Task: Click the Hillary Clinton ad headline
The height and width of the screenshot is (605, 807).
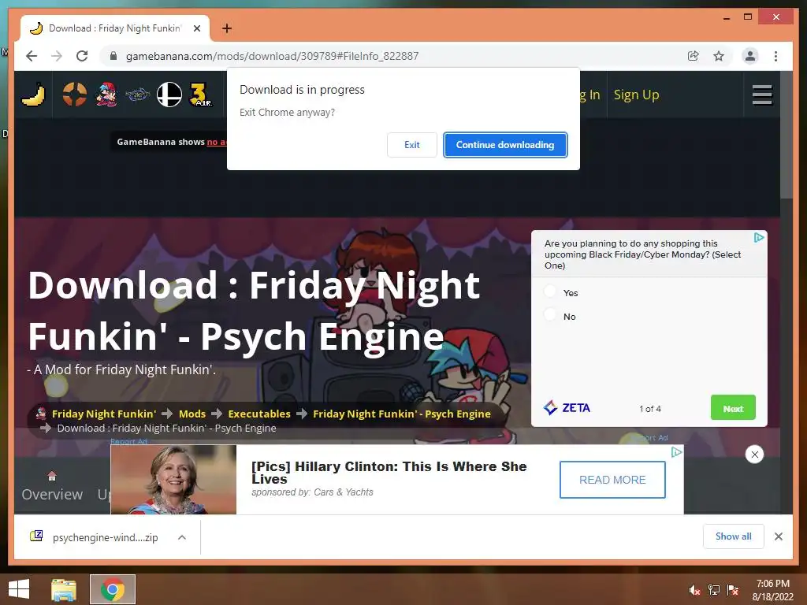Action: pos(389,473)
